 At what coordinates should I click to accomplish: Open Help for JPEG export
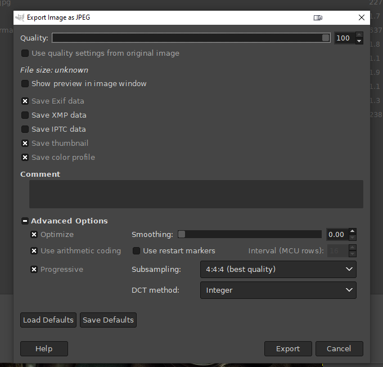pyautogui.click(x=44, y=349)
